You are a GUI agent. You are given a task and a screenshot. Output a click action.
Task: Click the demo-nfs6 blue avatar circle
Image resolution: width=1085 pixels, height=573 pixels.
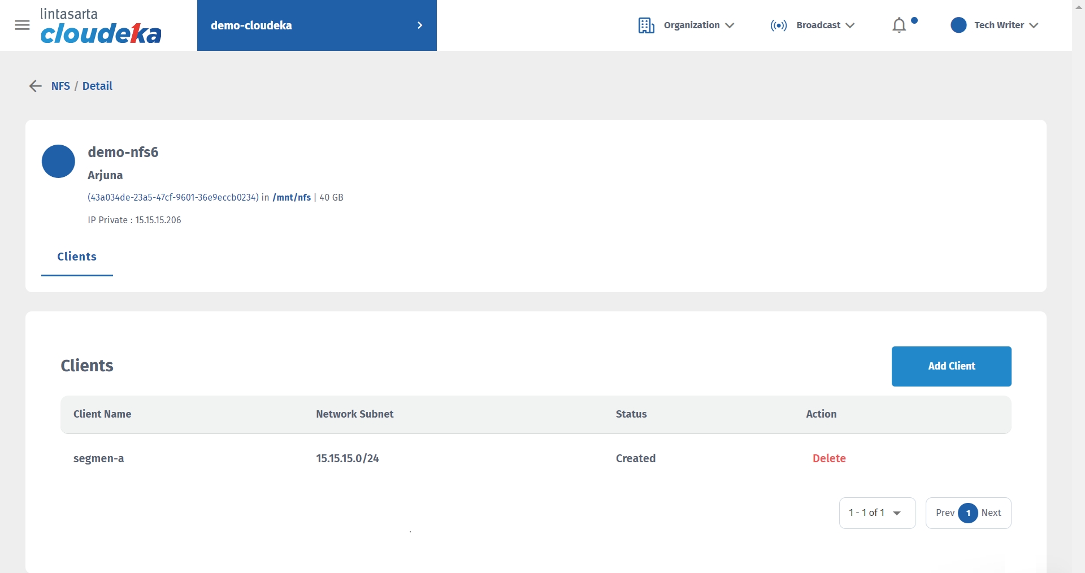(58, 161)
